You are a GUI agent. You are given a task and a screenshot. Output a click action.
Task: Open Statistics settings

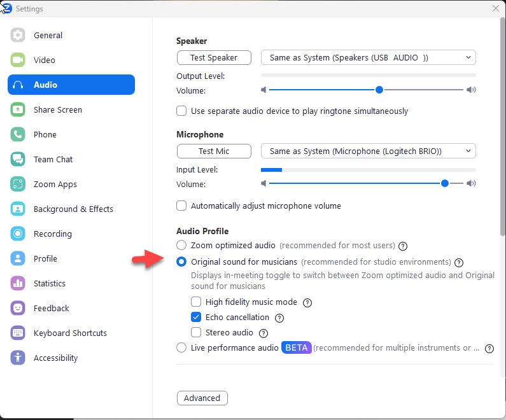[x=71, y=284]
